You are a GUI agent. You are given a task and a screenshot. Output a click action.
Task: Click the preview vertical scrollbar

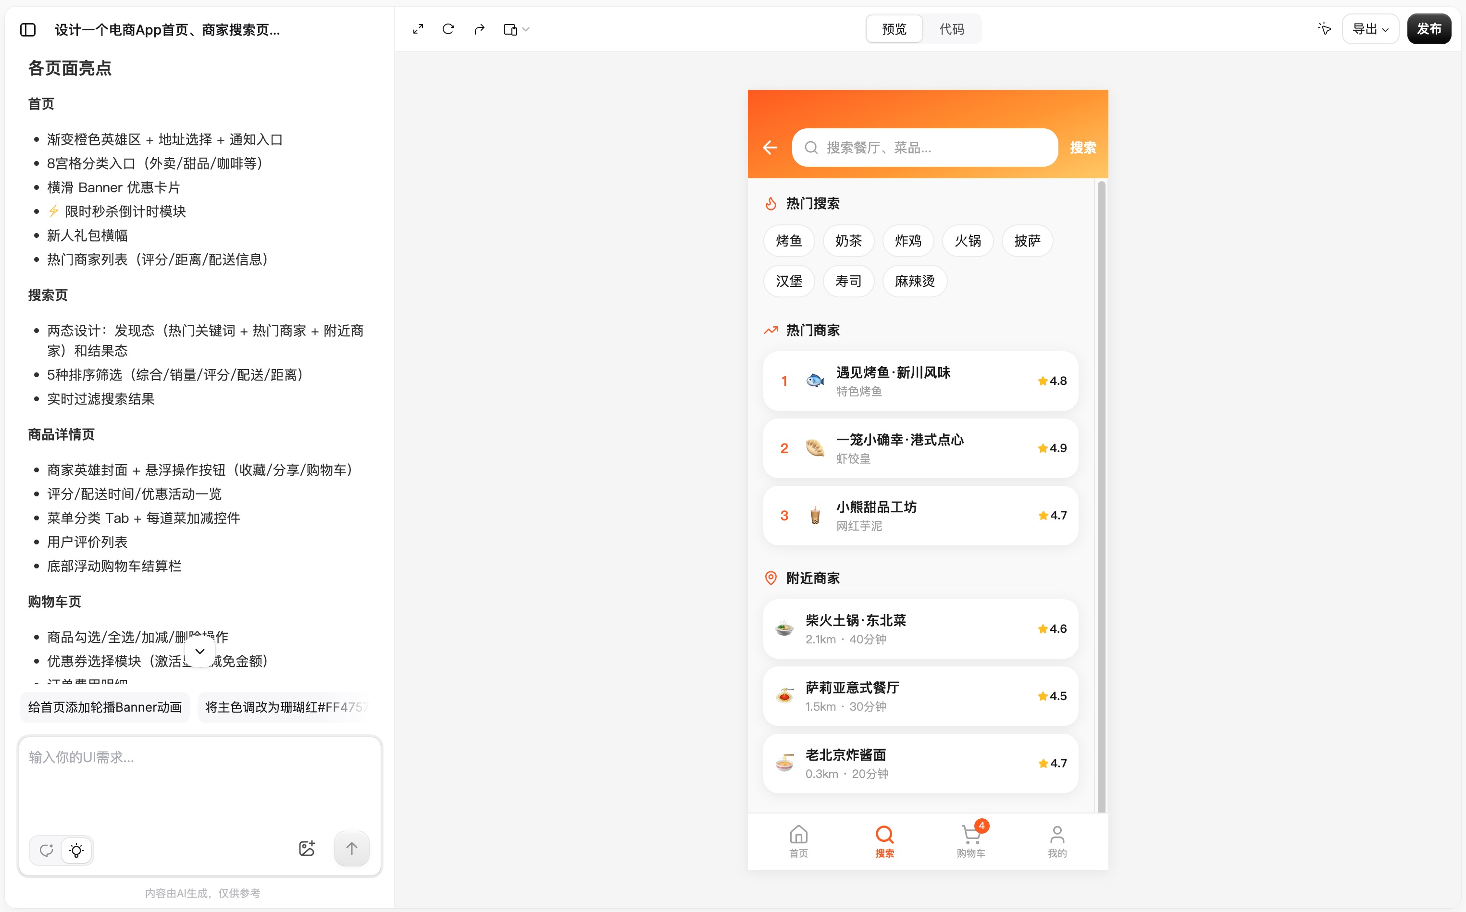pos(1101,496)
